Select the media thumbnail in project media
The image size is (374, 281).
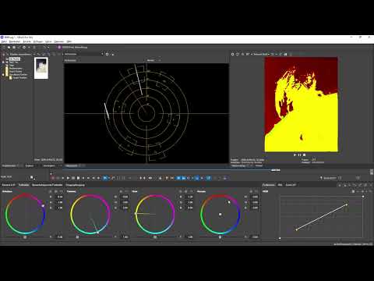coord(41,68)
